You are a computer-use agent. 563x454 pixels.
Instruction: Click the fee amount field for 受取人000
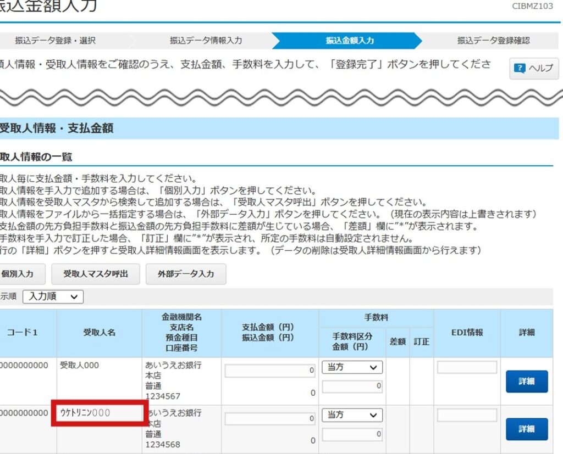tap(352, 386)
